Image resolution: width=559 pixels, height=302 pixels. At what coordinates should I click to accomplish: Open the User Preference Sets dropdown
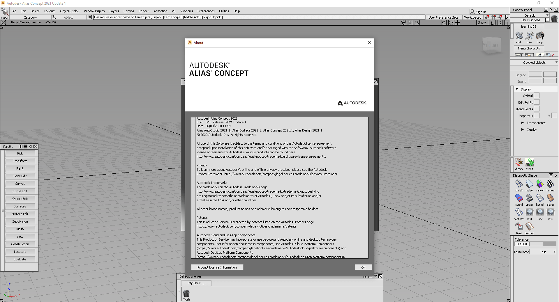(443, 17)
